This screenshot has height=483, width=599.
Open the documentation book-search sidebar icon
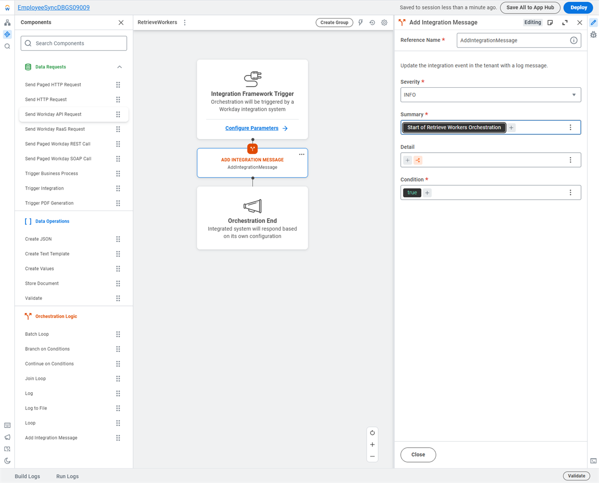pyautogui.click(x=7, y=449)
